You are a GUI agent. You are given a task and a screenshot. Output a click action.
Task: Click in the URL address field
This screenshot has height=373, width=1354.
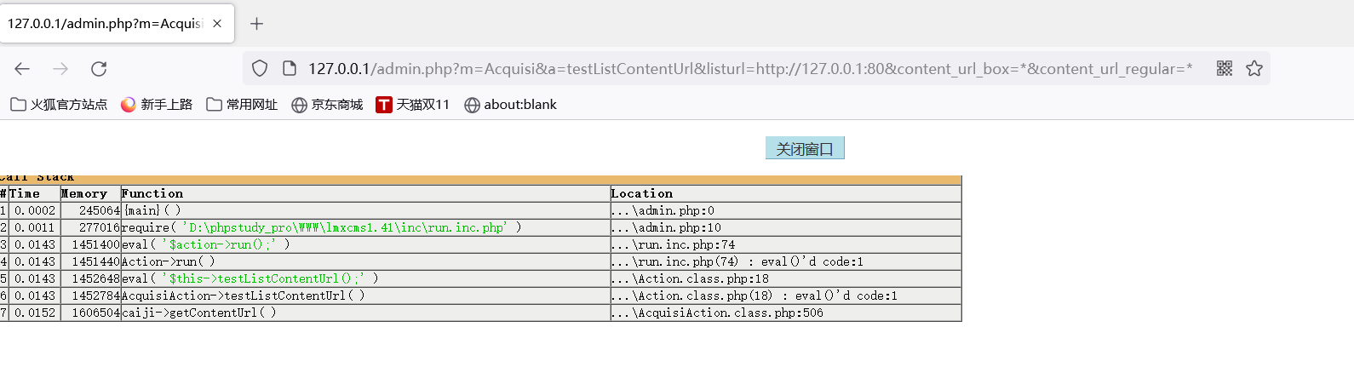(x=749, y=68)
